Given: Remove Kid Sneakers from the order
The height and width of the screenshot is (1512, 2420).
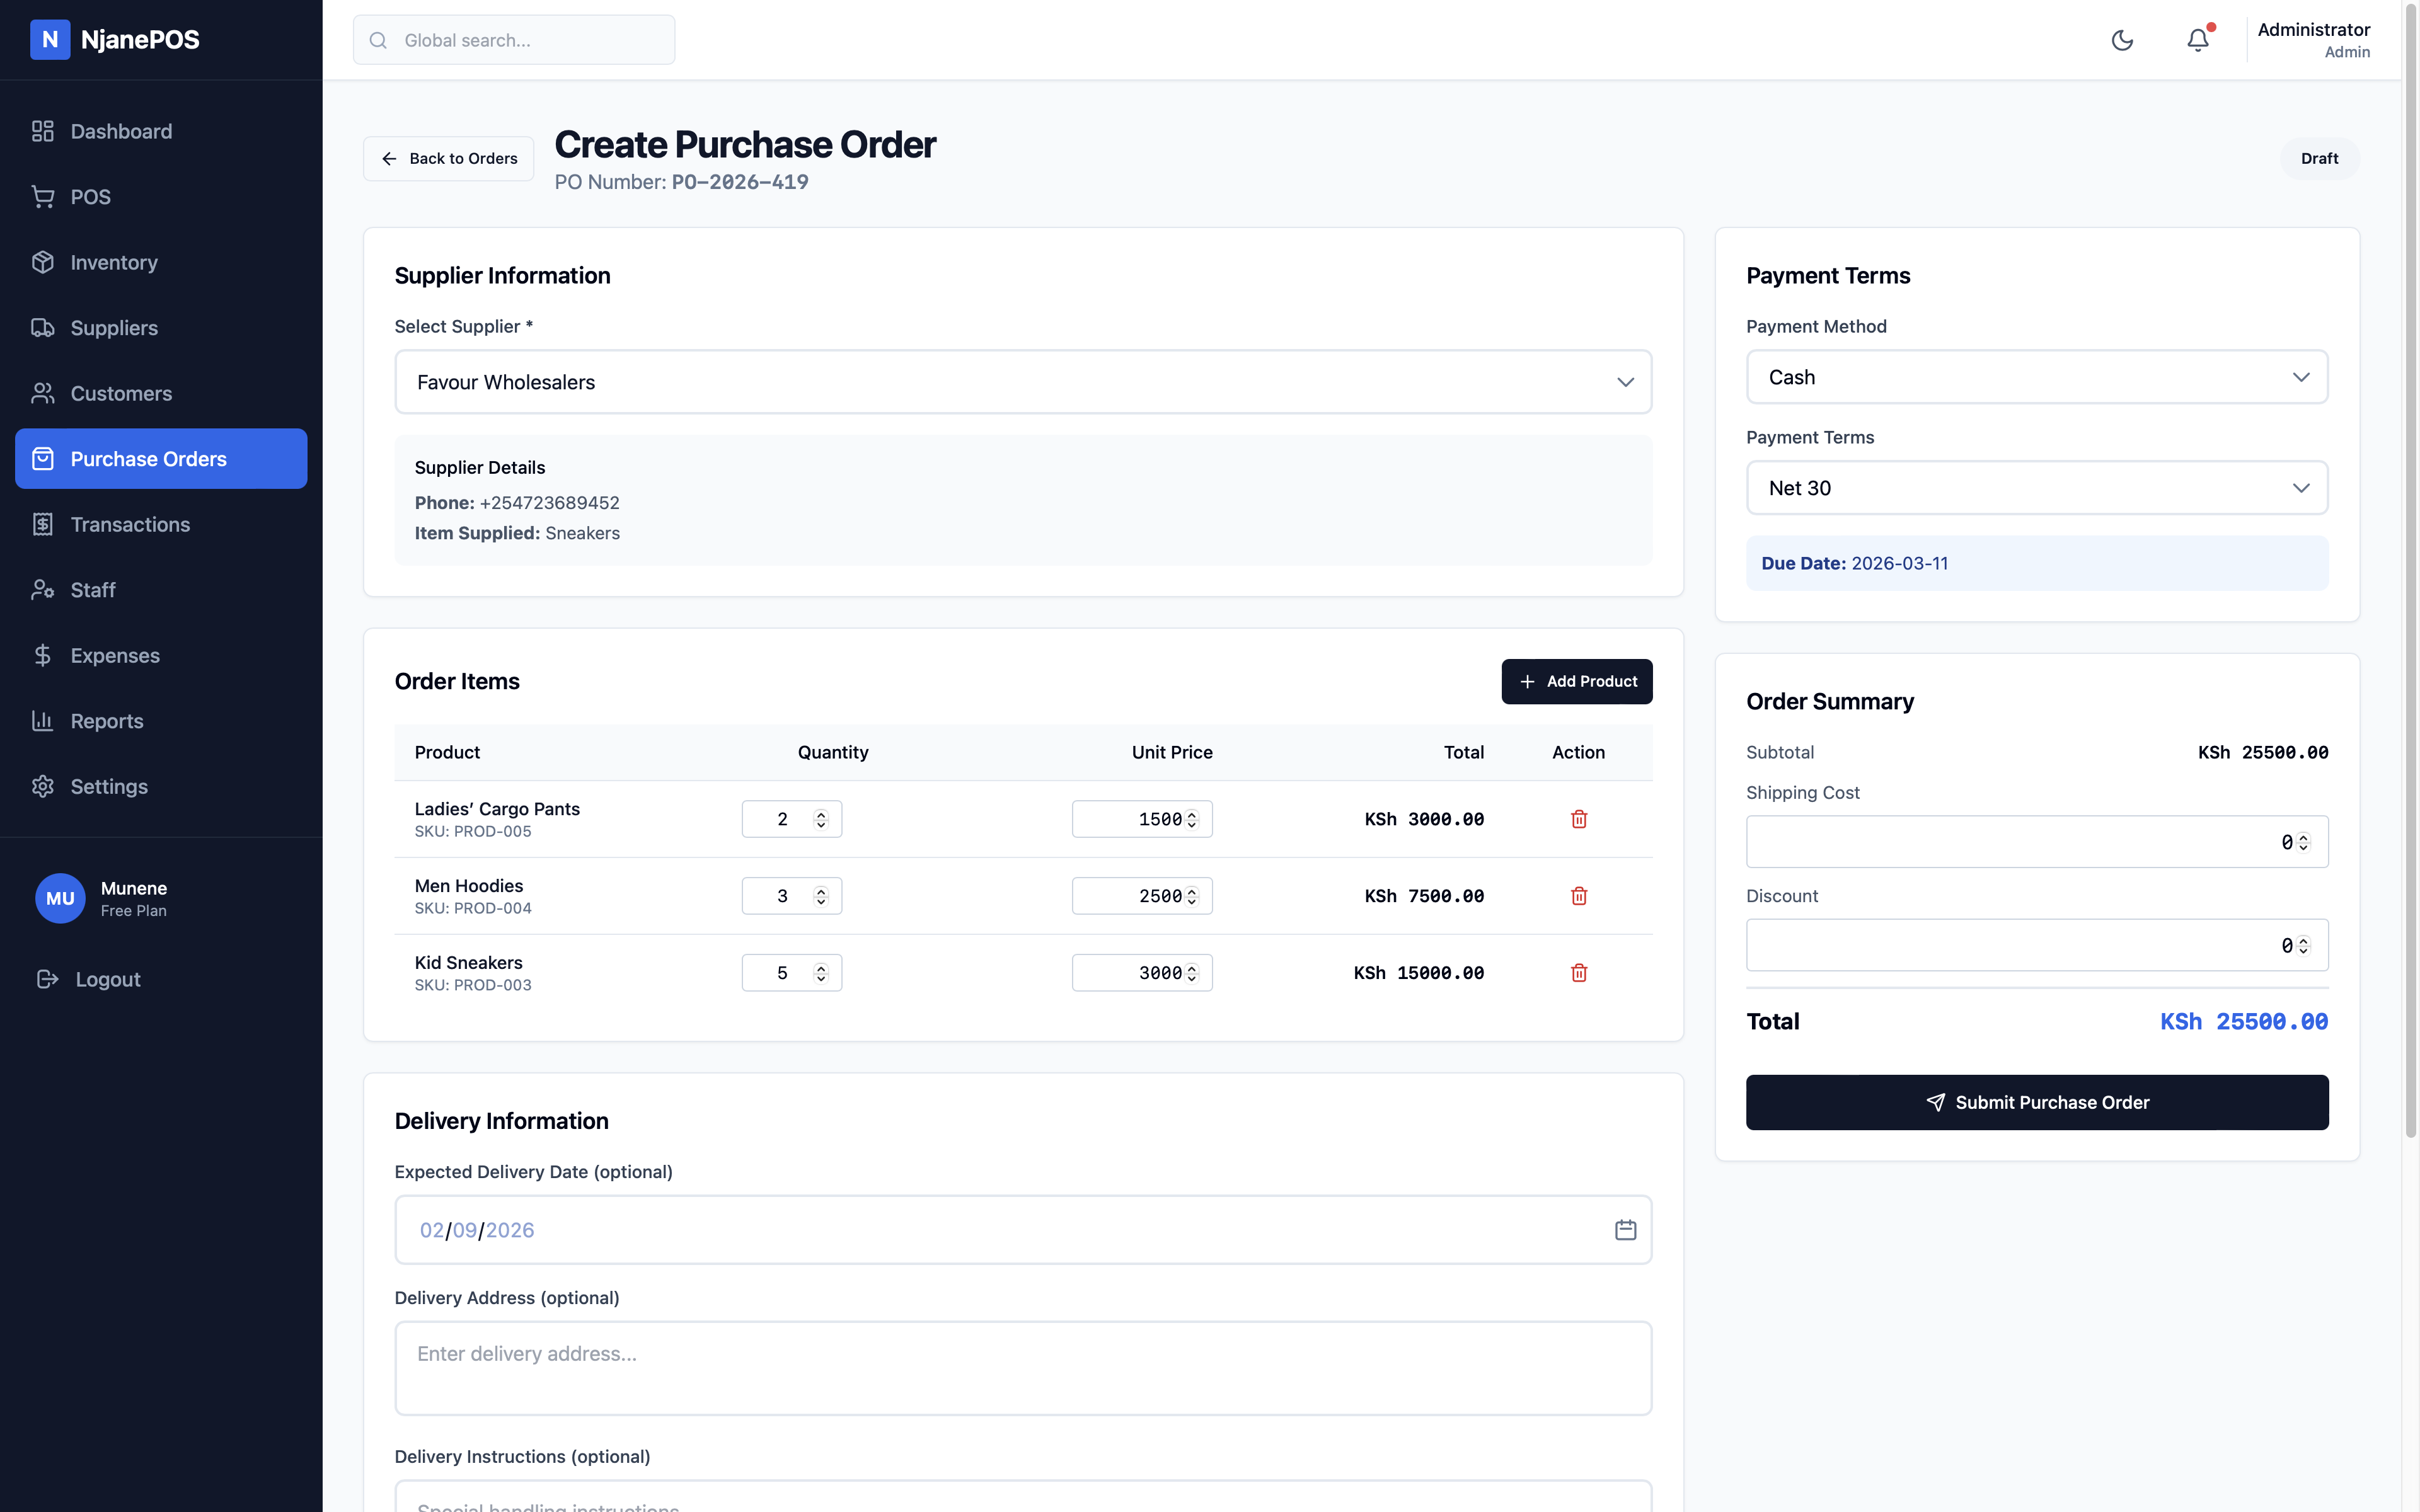Looking at the screenshot, I should coord(1578,972).
